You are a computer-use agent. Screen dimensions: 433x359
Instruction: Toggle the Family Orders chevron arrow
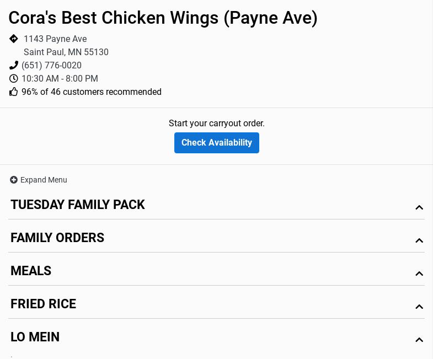click(419, 240)
